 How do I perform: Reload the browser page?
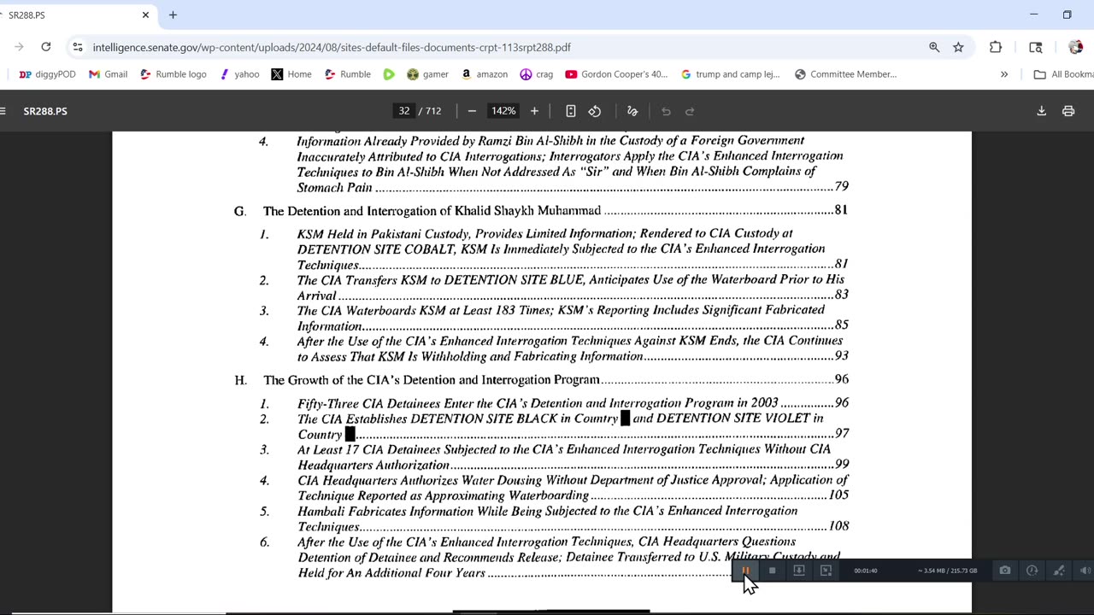(x=46, y=47)
